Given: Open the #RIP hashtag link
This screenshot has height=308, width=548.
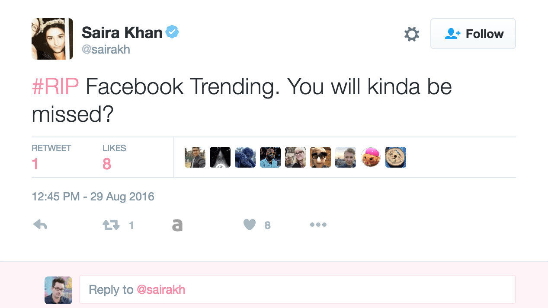Looking at the screenshot, I should (x=55, y=87).
